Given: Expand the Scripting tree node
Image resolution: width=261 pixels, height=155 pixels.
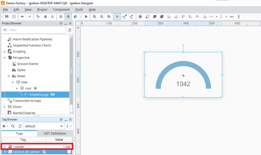Looking at the screenshot, I should 5,52.
